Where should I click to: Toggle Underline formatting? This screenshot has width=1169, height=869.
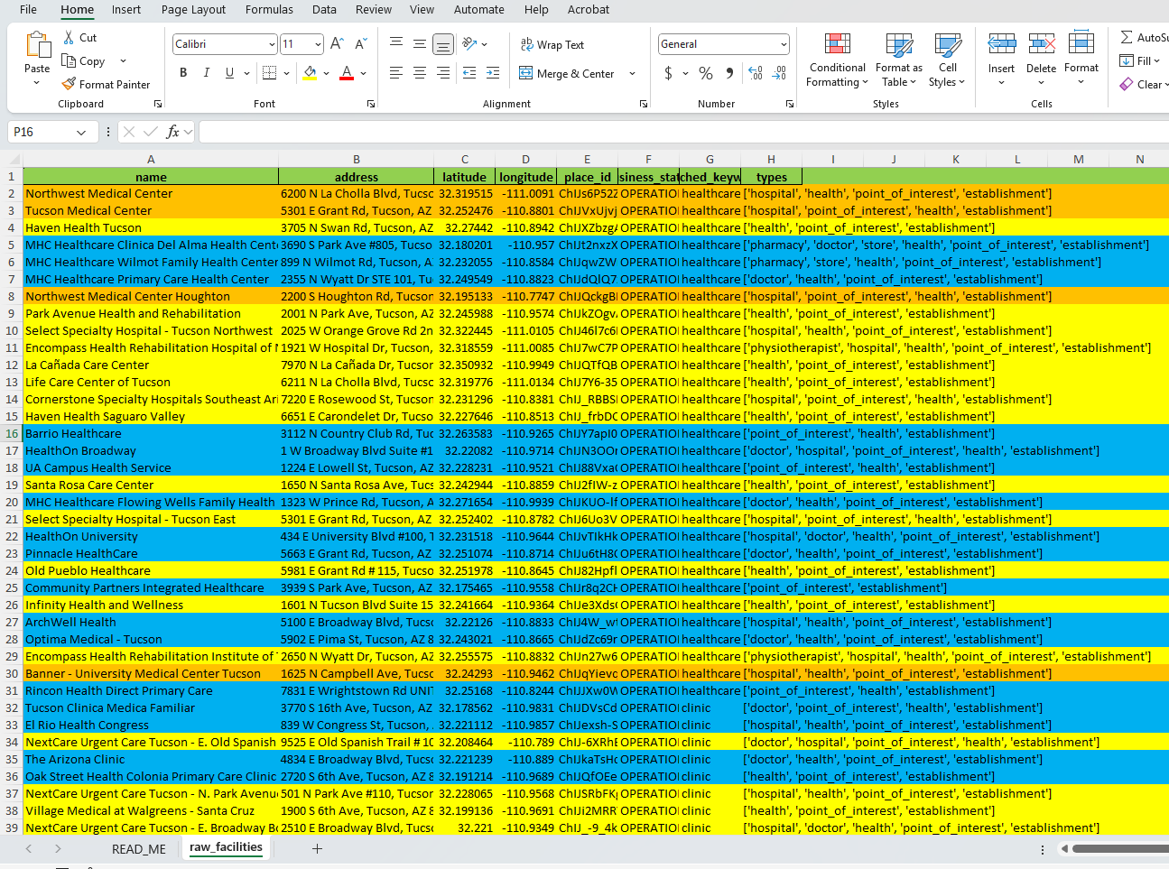[229, 72]
